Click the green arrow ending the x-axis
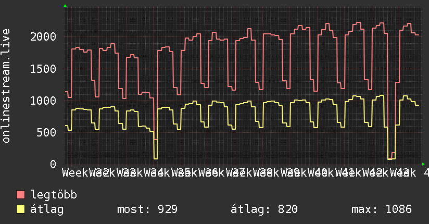Screen dimensions: 429x224 pyautogui.click(x=423, y=164)
